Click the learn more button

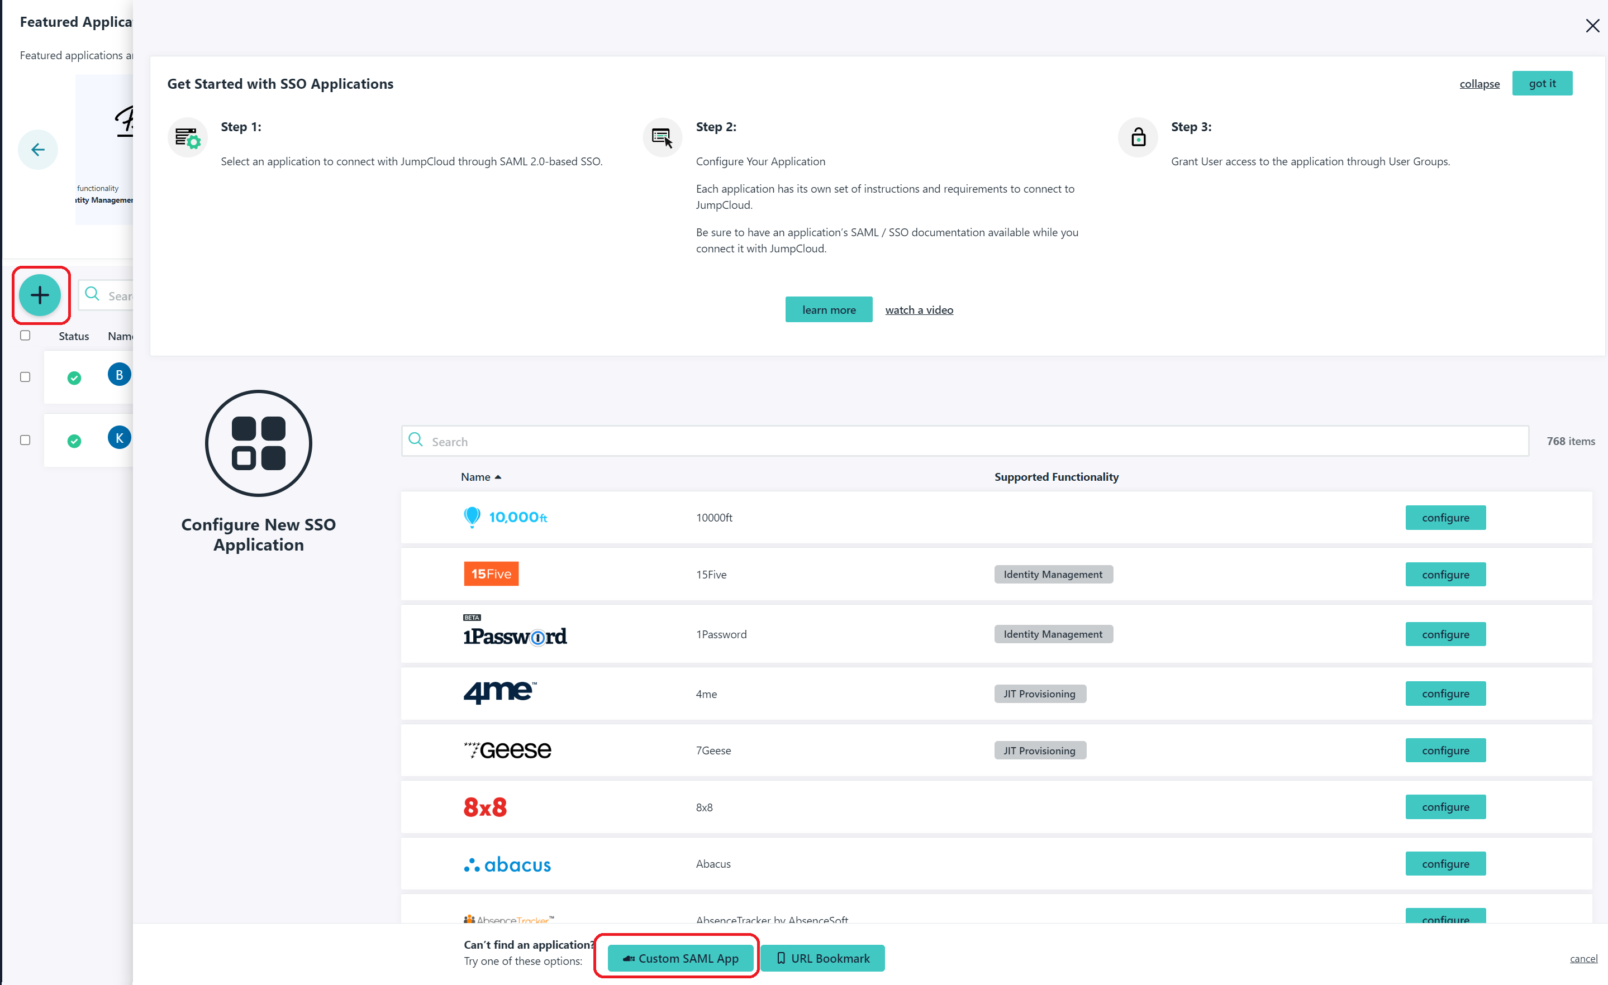[x=828, y=309]
